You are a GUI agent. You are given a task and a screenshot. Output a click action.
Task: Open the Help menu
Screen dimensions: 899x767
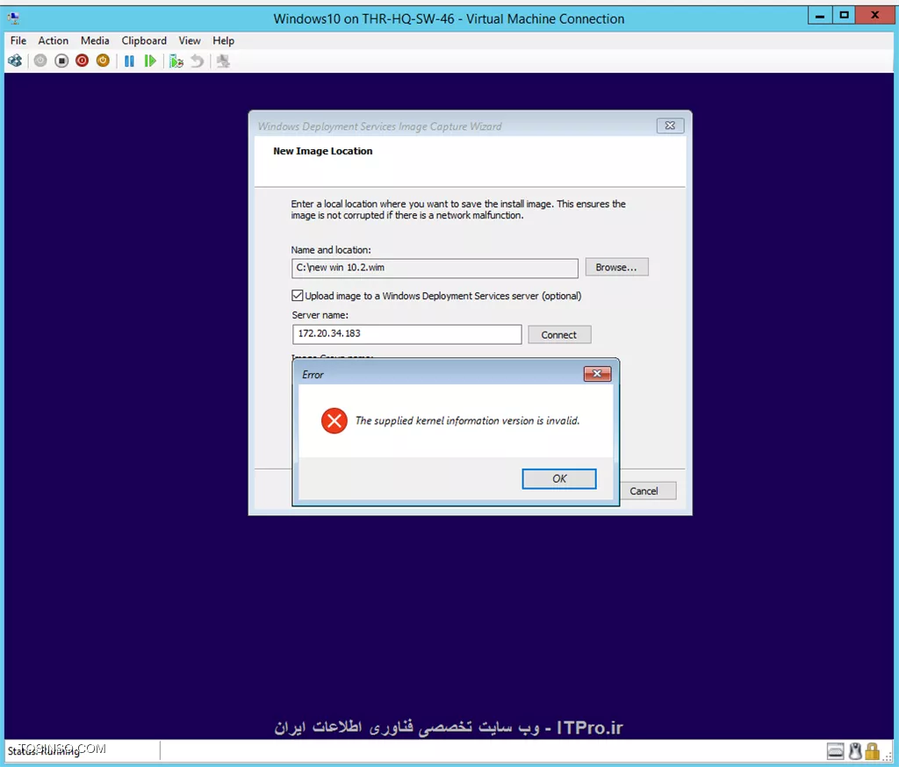tap(223, 40)
